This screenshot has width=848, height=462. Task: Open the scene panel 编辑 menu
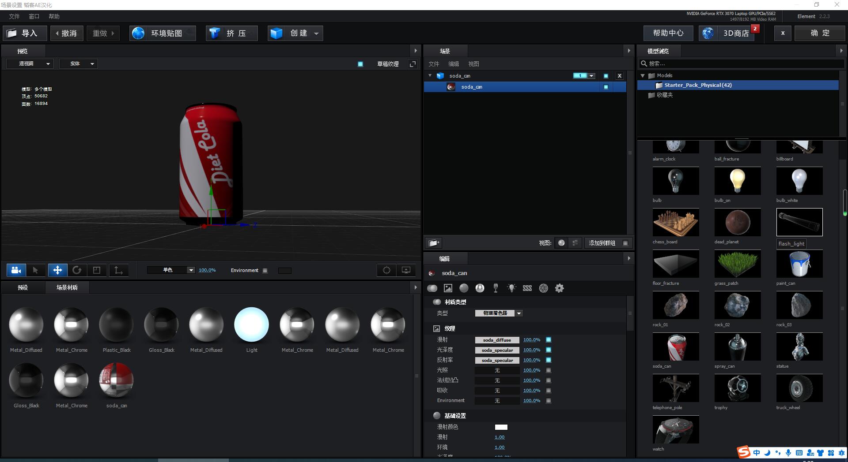[x=454, y=64]
